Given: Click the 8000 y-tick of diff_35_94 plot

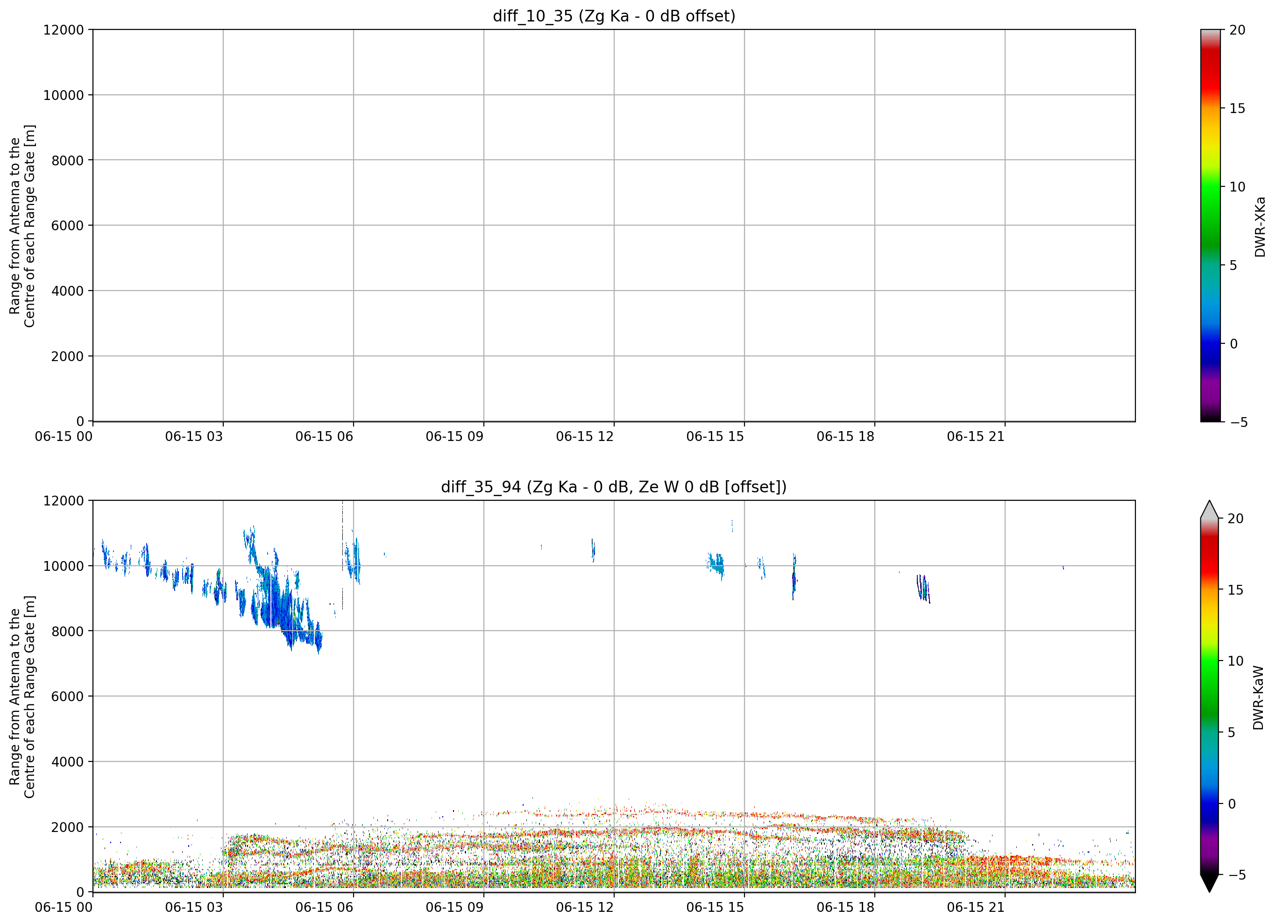Looking at the screenshot, I should [x=68, y=632].
